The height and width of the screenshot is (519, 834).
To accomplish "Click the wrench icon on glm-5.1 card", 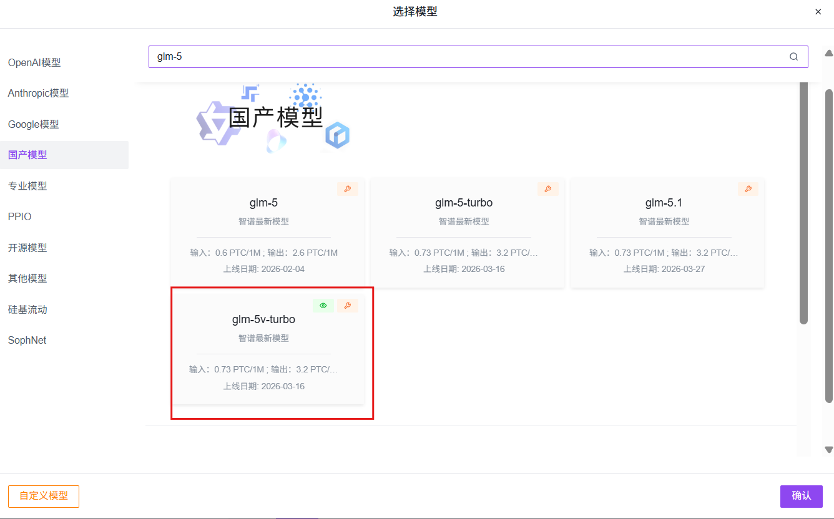I will (748, 188).
